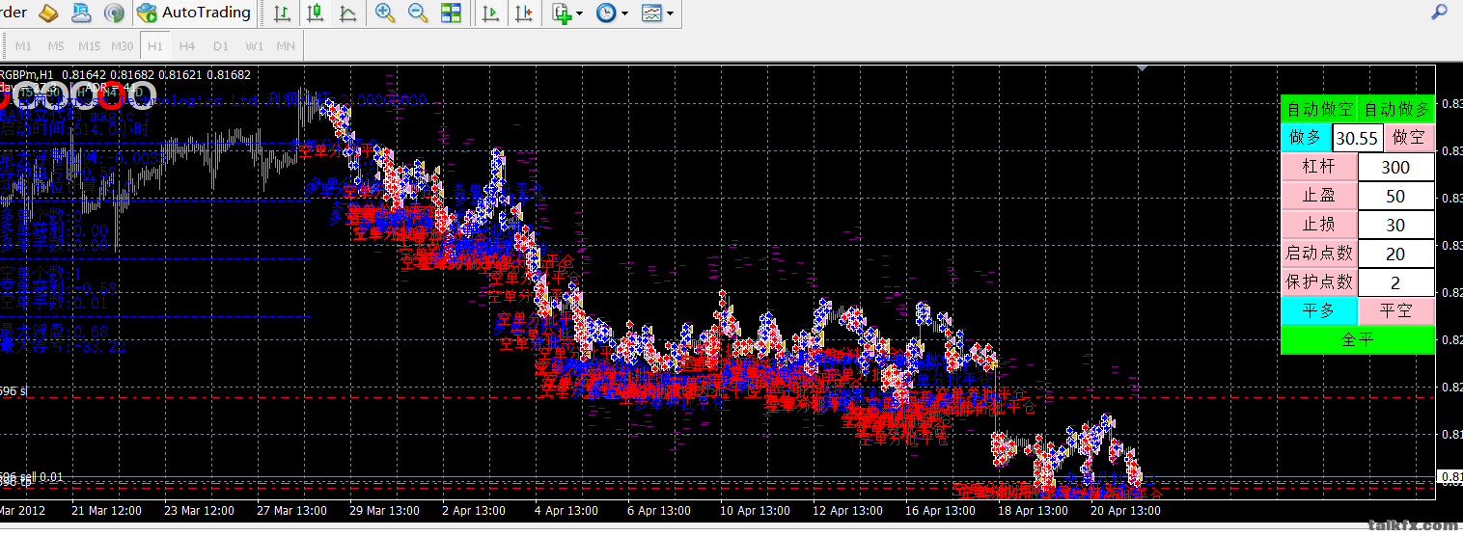Click the 保护点数 label
The height and width of the screenshot is (536, 1463).
point(1319,282)
